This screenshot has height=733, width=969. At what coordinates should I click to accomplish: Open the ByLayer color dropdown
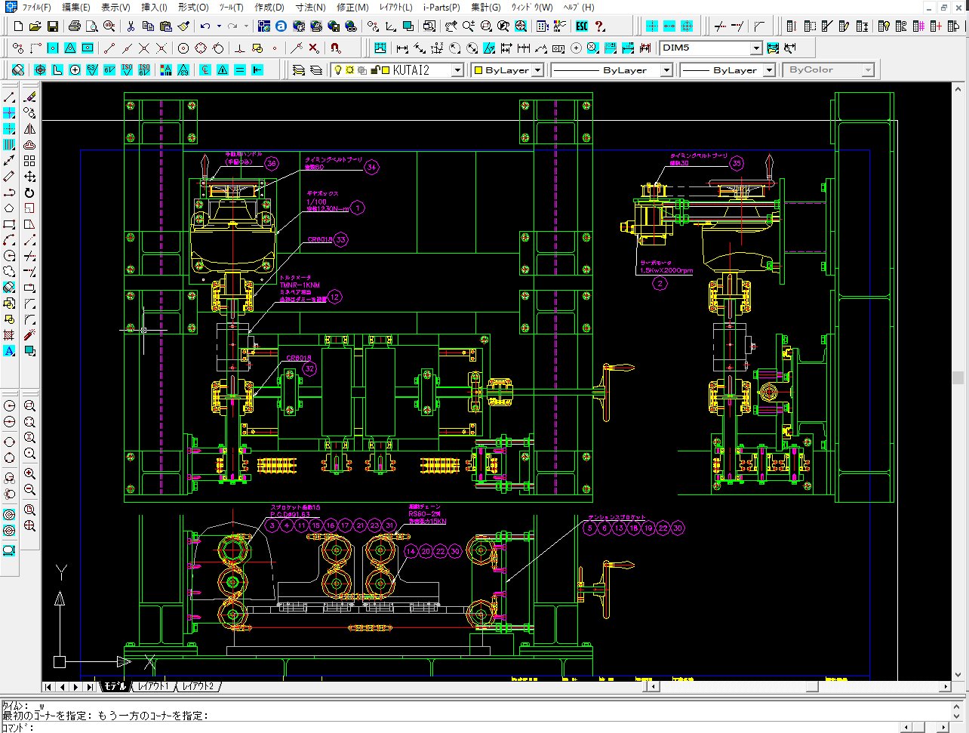(x=537, y=70)
